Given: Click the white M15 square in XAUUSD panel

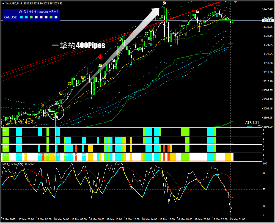Looking at the screenshot, I should (x=46, y=17).
